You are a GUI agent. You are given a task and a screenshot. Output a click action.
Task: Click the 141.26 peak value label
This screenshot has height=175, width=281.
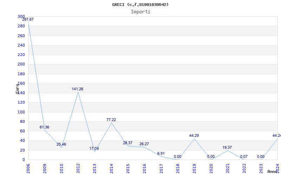[x=78, y=89]
